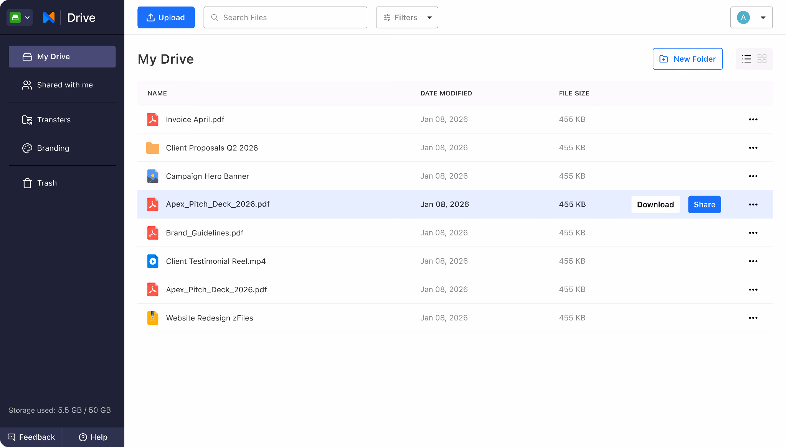
Task: Select Client Testimonial Reel.mp4 file name
Action: click(216, 261)
